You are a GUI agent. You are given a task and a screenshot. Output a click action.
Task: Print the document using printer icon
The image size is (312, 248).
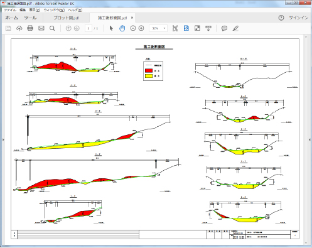click(x=30, y=28)
